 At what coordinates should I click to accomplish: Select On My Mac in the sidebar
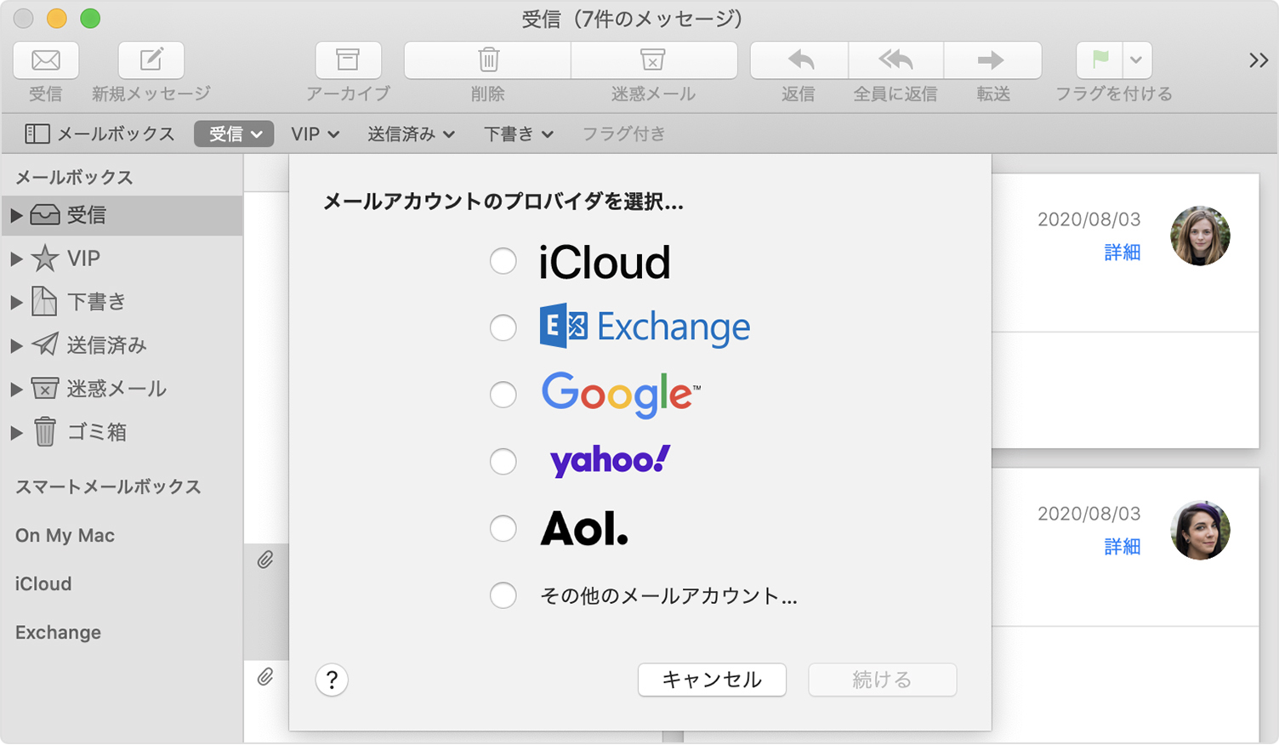(x=65, y=535)
